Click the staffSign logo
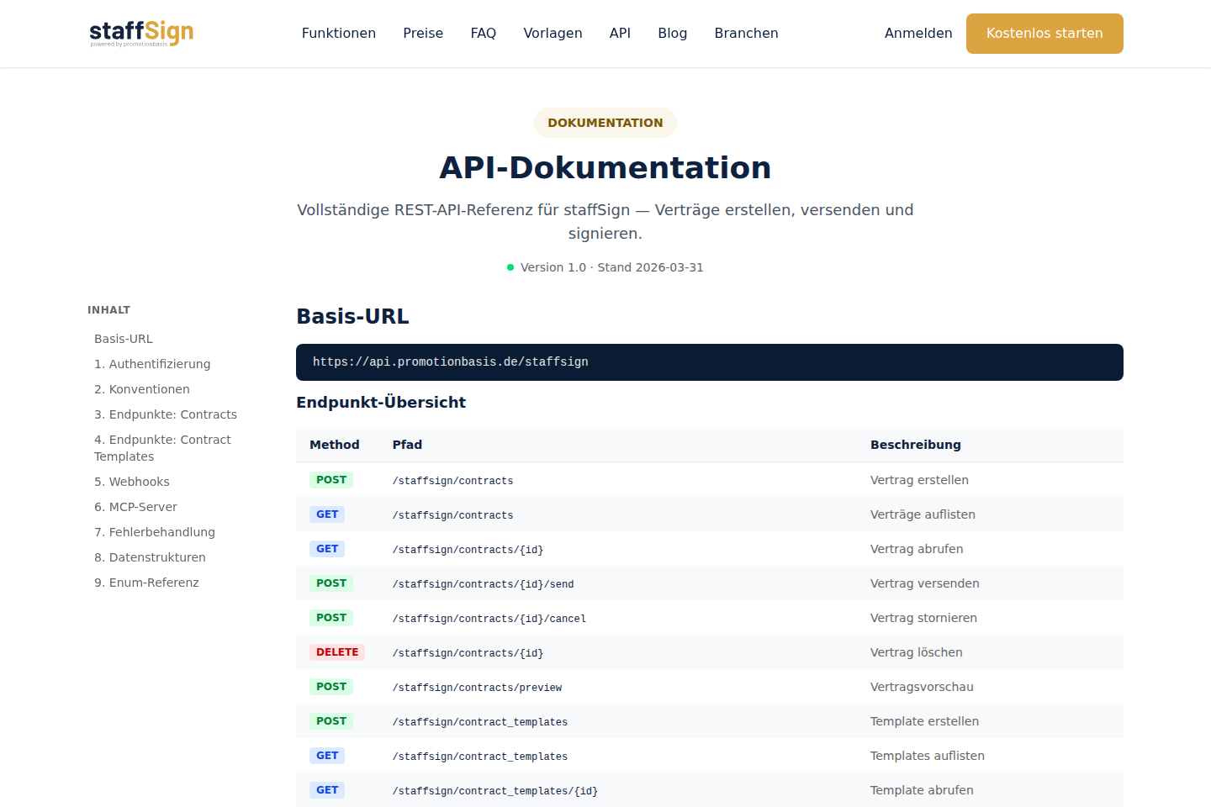The image size is (1211, 807). (141, 33)
